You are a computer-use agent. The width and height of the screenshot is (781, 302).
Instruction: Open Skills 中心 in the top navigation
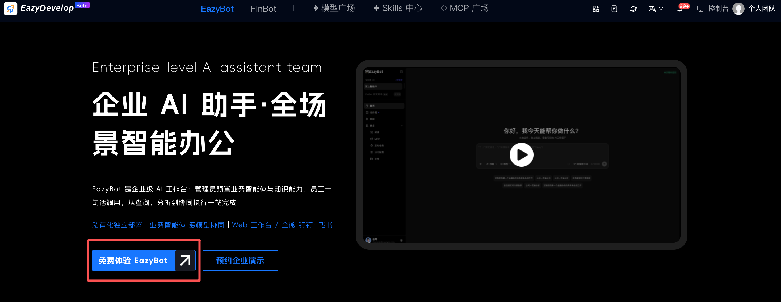coord(397,8)
